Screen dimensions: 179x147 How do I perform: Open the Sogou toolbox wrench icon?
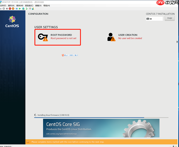coord(77,55)
